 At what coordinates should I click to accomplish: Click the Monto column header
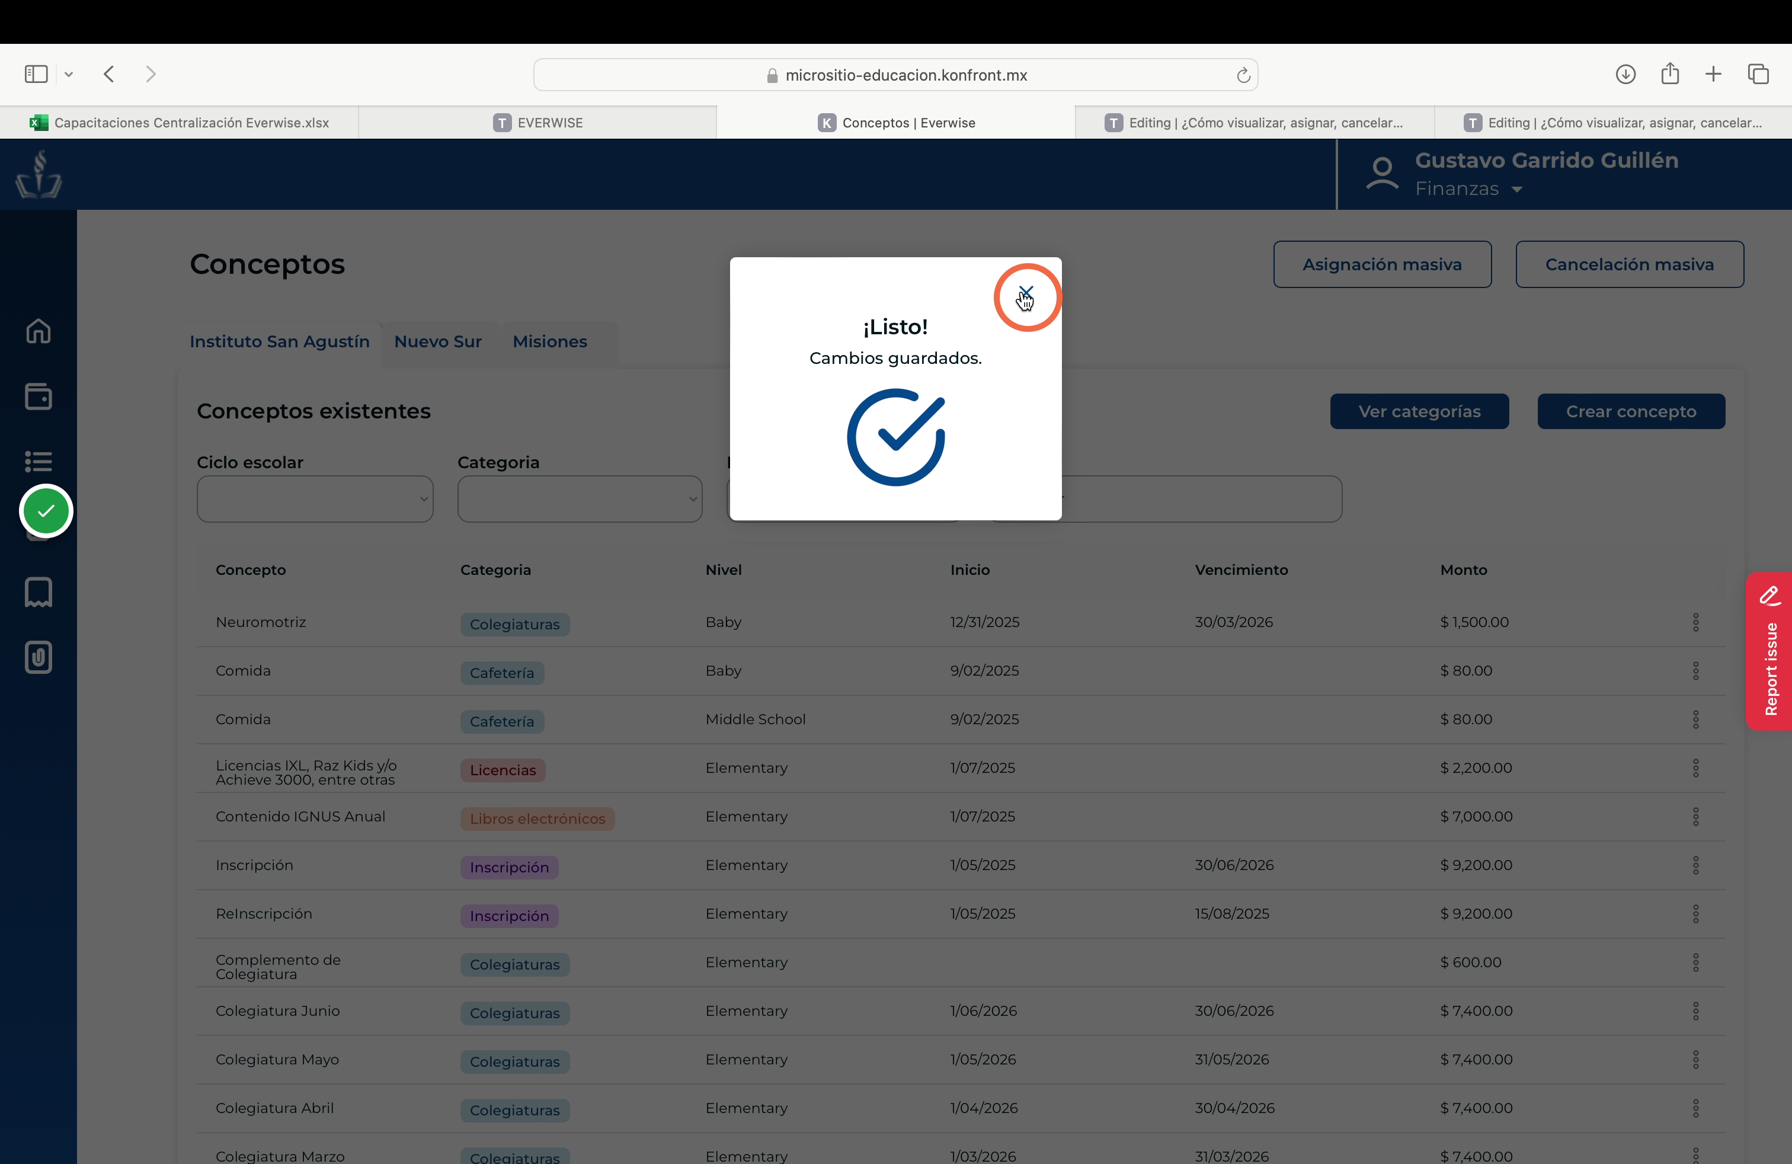[1463, 570]
